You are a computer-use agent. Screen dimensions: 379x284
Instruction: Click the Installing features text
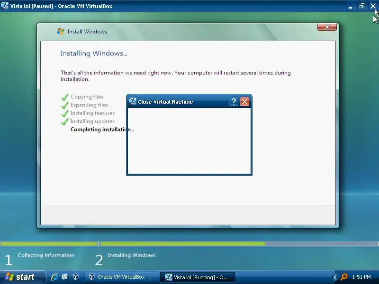click(x=92, y=113)
